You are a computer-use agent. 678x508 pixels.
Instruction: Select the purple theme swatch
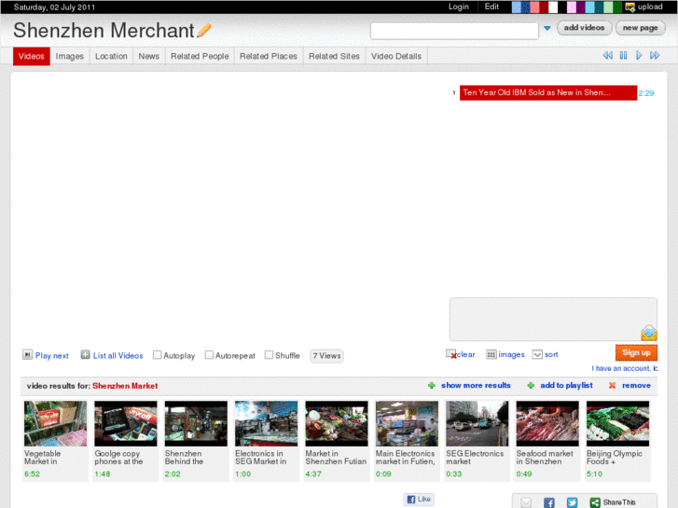(581, 7)
